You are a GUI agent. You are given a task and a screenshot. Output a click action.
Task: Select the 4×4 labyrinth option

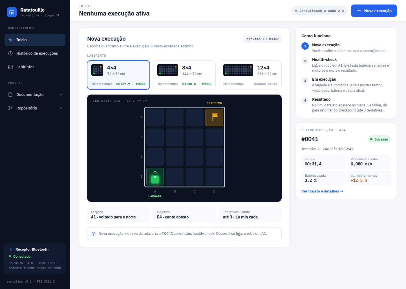[x=118, y=75]
